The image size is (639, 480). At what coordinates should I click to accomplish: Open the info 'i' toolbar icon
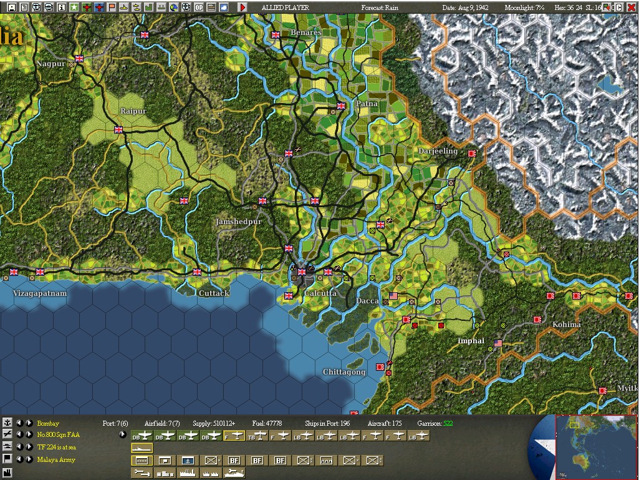pyautogui.click(x=62, y=7)
